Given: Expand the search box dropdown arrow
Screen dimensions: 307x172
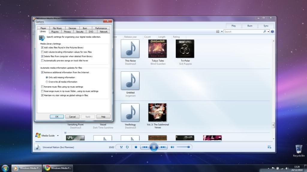Looking at the screenshot, I should (x=268, y=31).
